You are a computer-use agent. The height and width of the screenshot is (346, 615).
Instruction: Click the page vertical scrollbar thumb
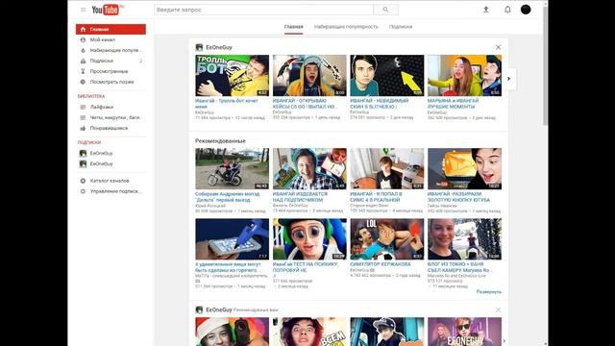tap(545, 66)
